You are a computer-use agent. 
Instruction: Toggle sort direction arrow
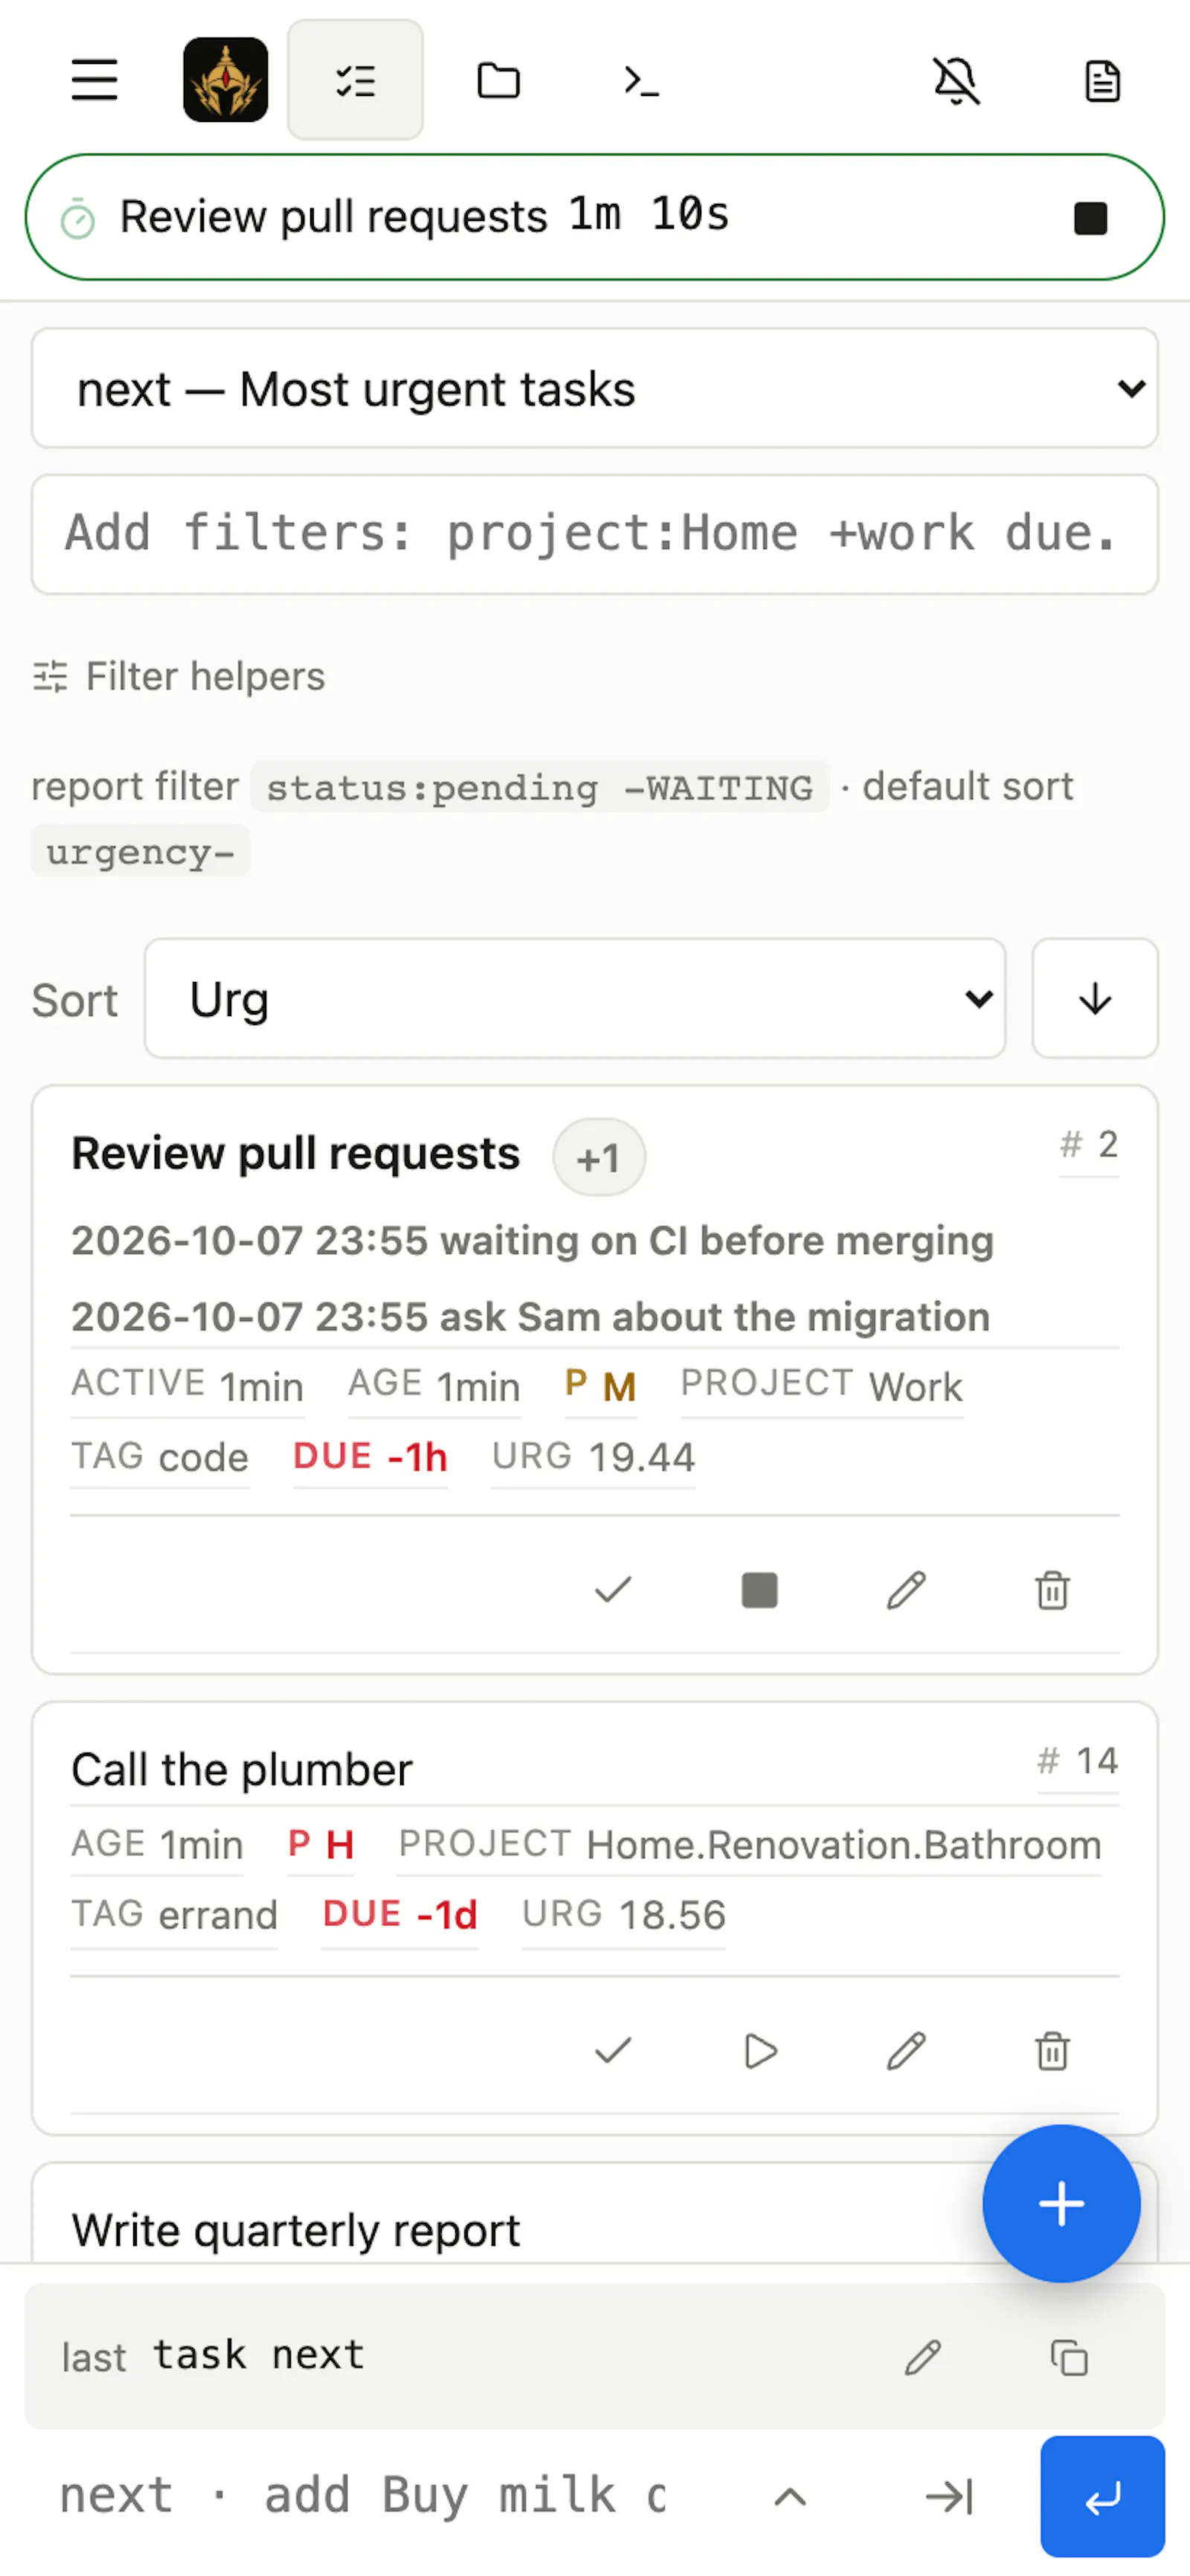pos(1095,998)
